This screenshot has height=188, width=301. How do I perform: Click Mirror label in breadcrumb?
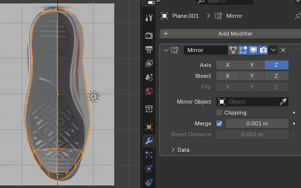coord(234,16)
